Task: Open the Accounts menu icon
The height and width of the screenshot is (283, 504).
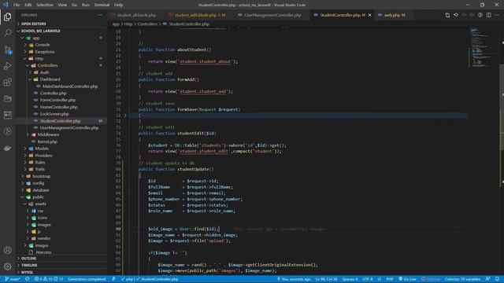Action: click(7, 250)
